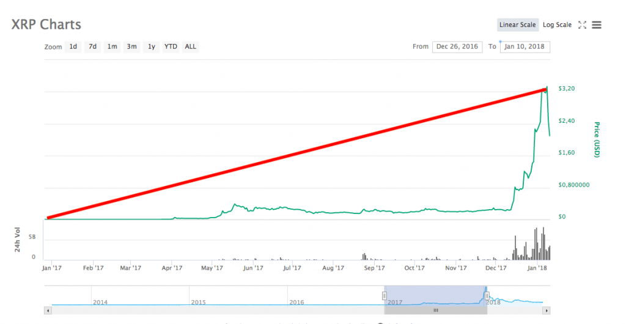Click the Mar '17 date label
This screenshot has width=626, height=324.
(x=131, y=268)
